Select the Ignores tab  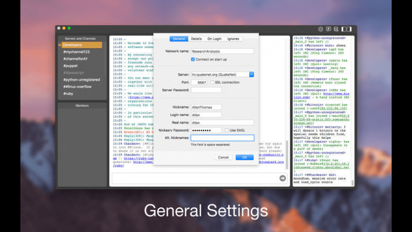233,39
